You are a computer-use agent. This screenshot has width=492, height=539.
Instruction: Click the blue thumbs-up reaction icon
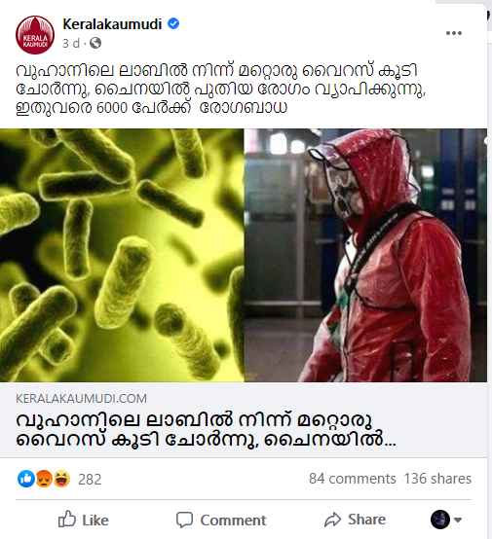click(26, 479)
